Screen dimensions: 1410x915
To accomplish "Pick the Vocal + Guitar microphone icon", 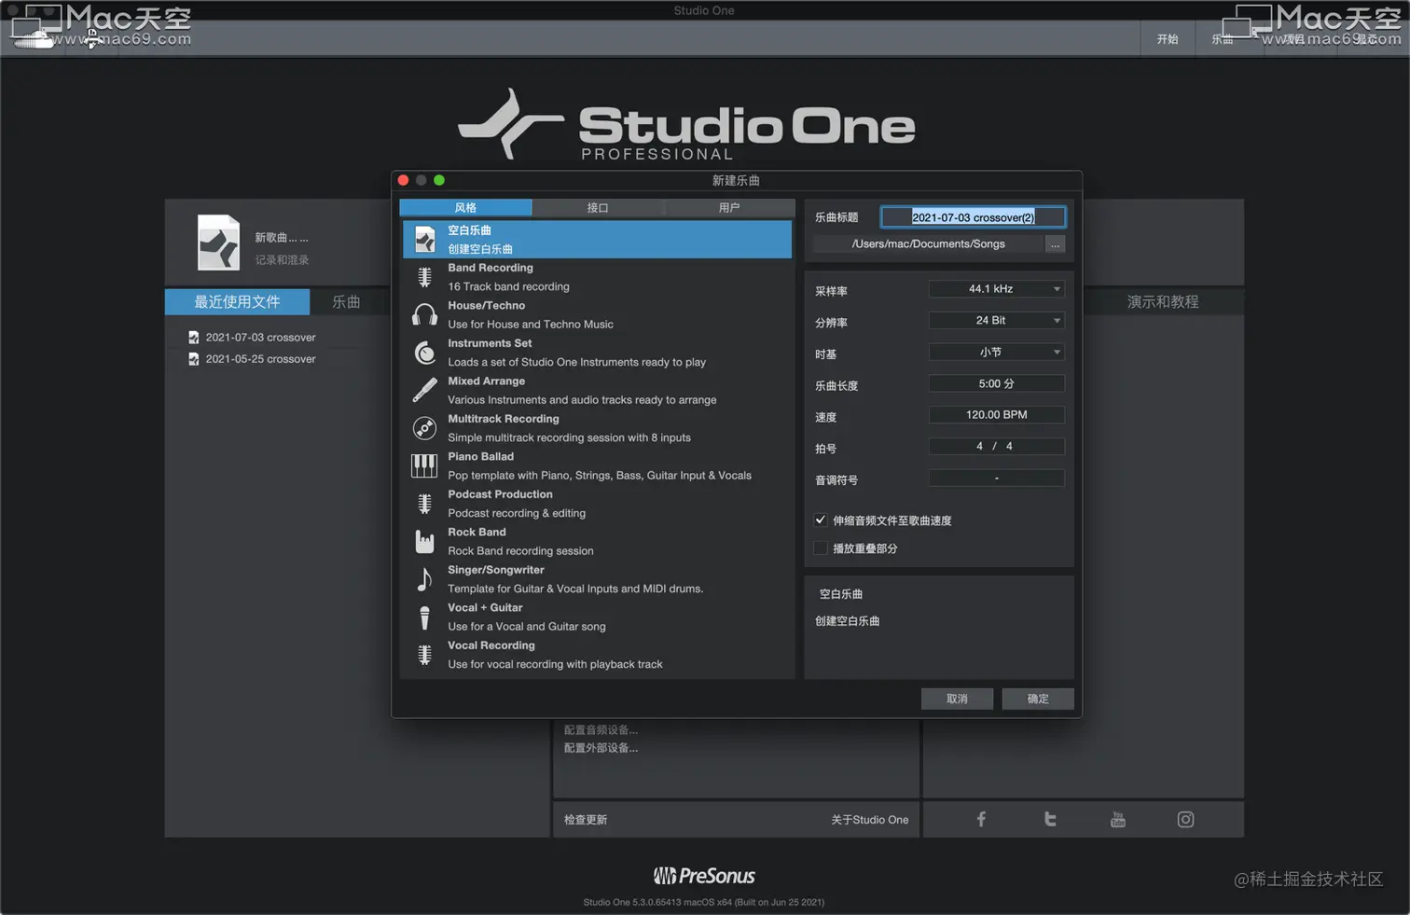I will click(x=424, y=617).
